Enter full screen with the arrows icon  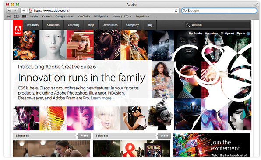[256, 5]
